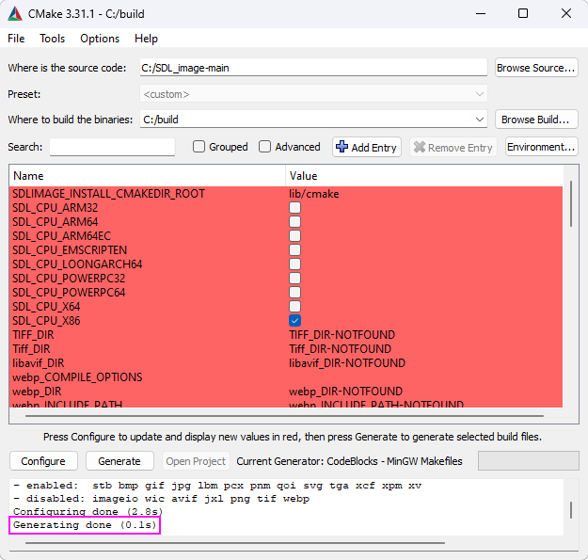Focus the Search input field
588x560 pixels.
(x=113, y=147)
